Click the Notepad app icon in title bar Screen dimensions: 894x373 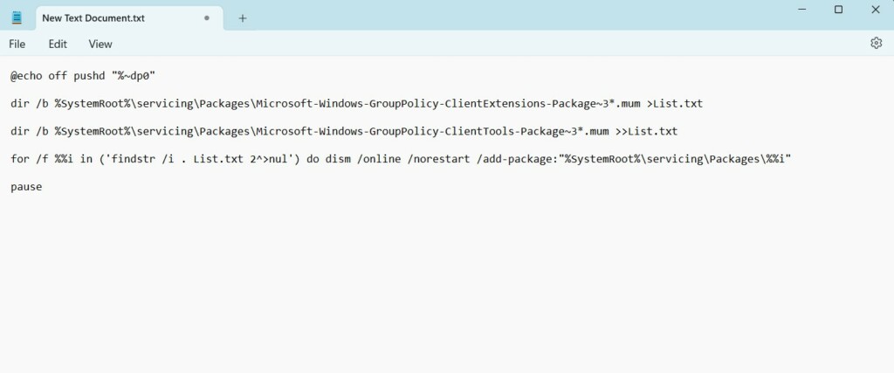[17, 17]
